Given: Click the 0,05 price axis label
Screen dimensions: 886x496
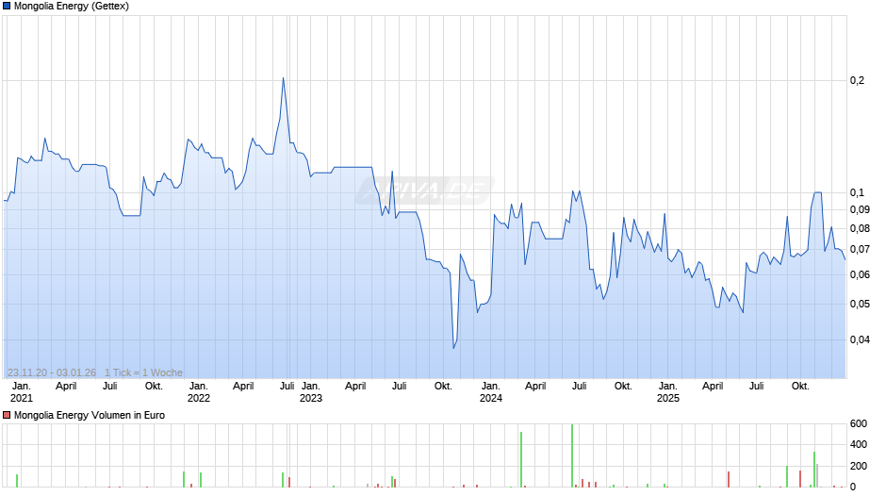Looking at the screenshot, I should (x=860, y=304).
